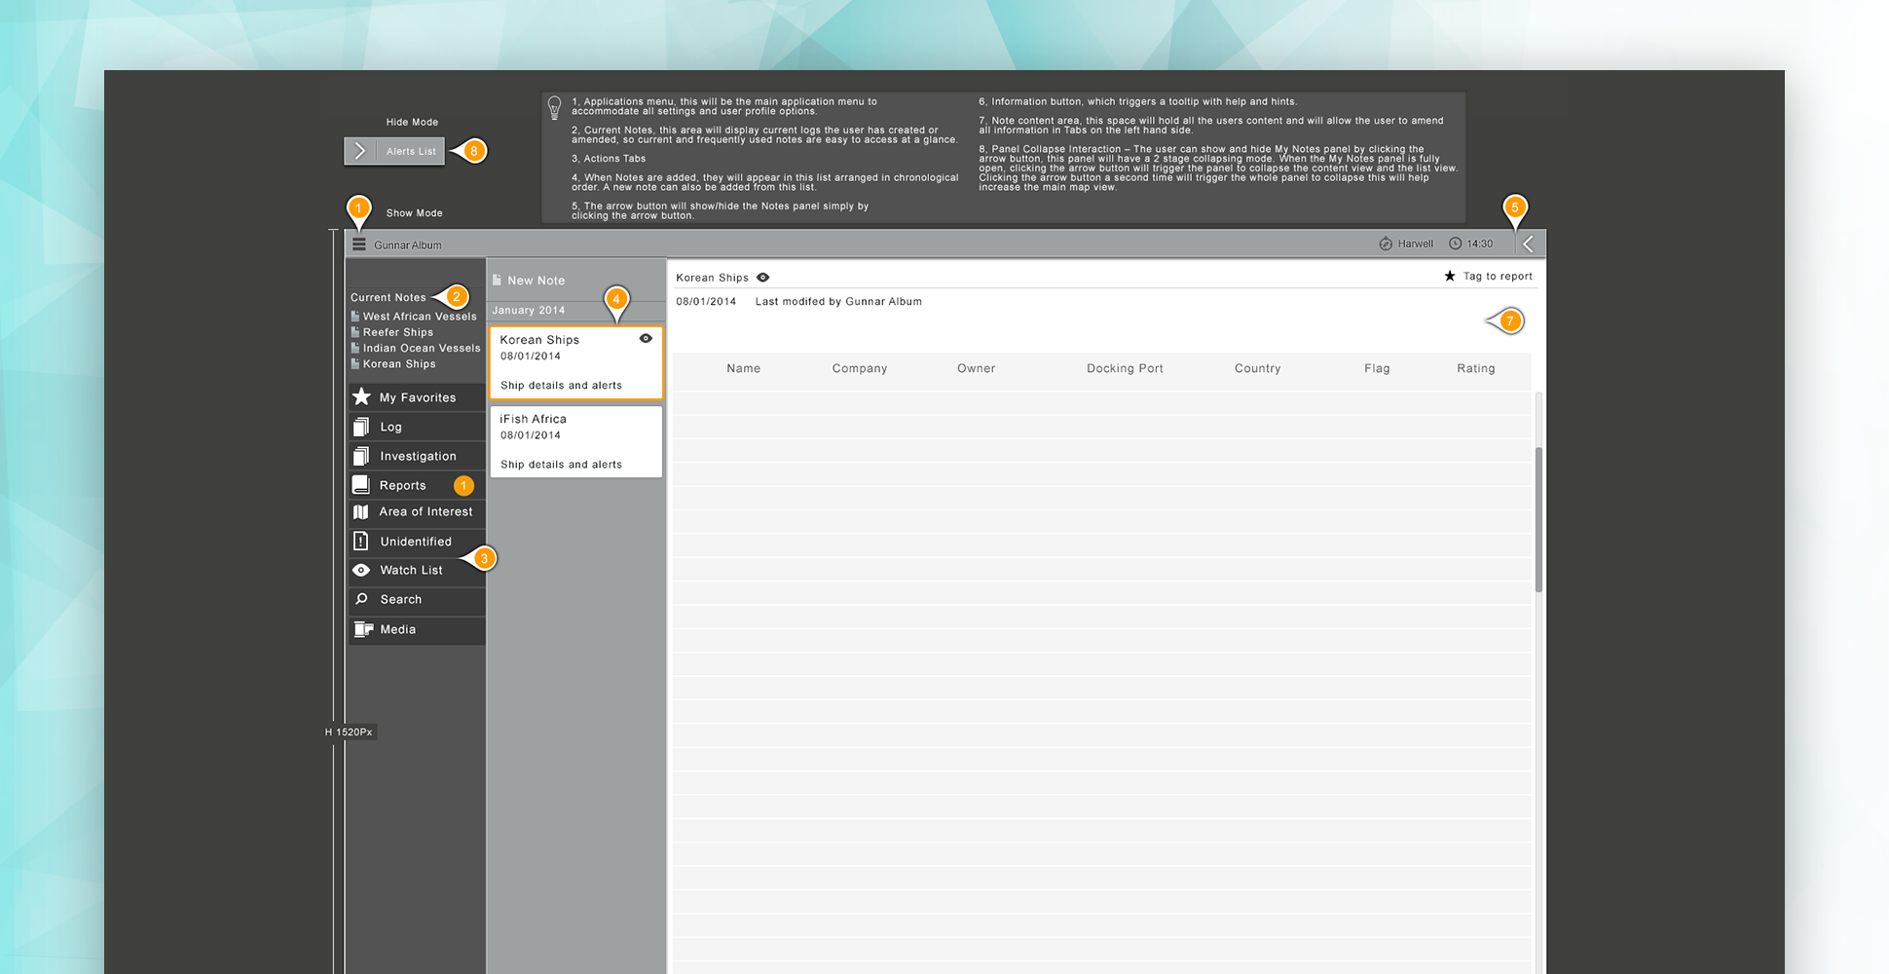Open the hamburger applications menu
The image size is (1889, 974).
359,244
